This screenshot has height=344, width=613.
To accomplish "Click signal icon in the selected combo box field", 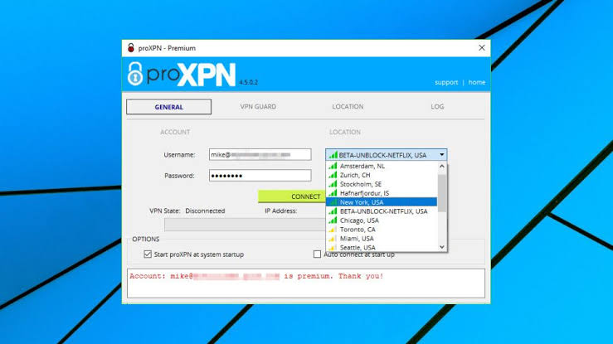I will [x=333, y=155].
